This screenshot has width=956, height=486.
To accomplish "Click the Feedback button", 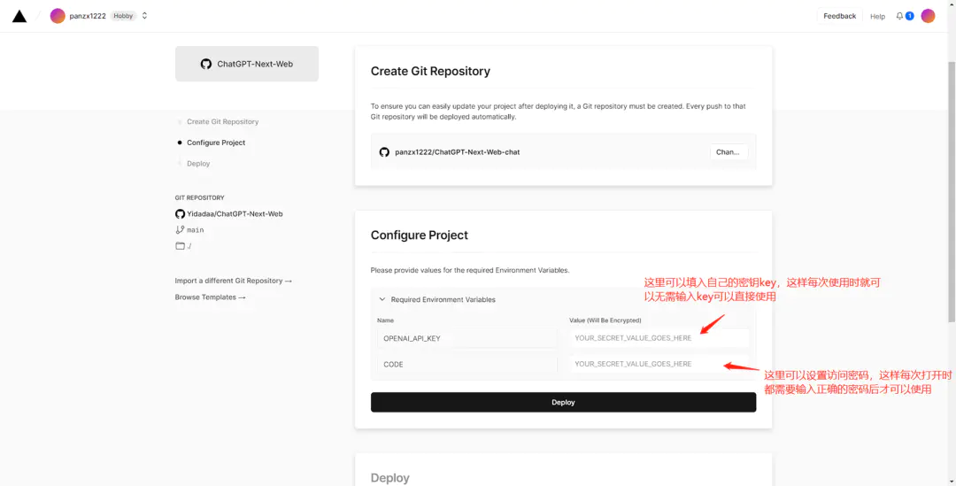I will tap(839, 16).
